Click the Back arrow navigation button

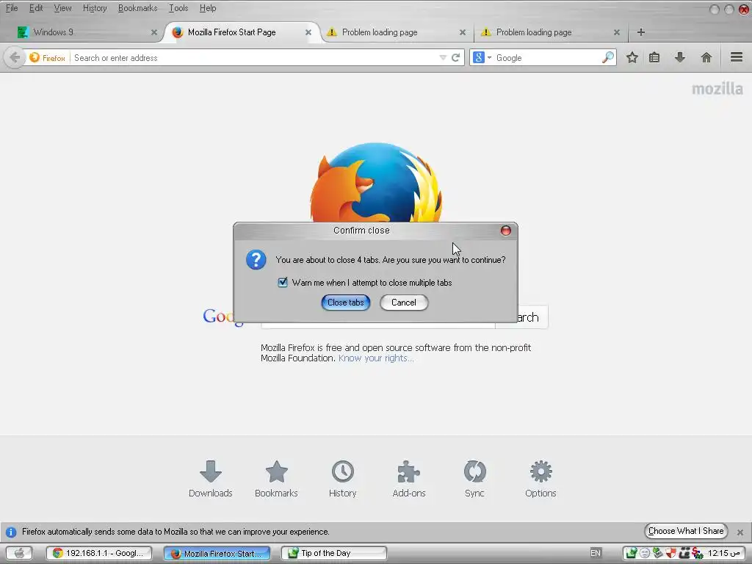pyautogui.click(x=15, y=57)
